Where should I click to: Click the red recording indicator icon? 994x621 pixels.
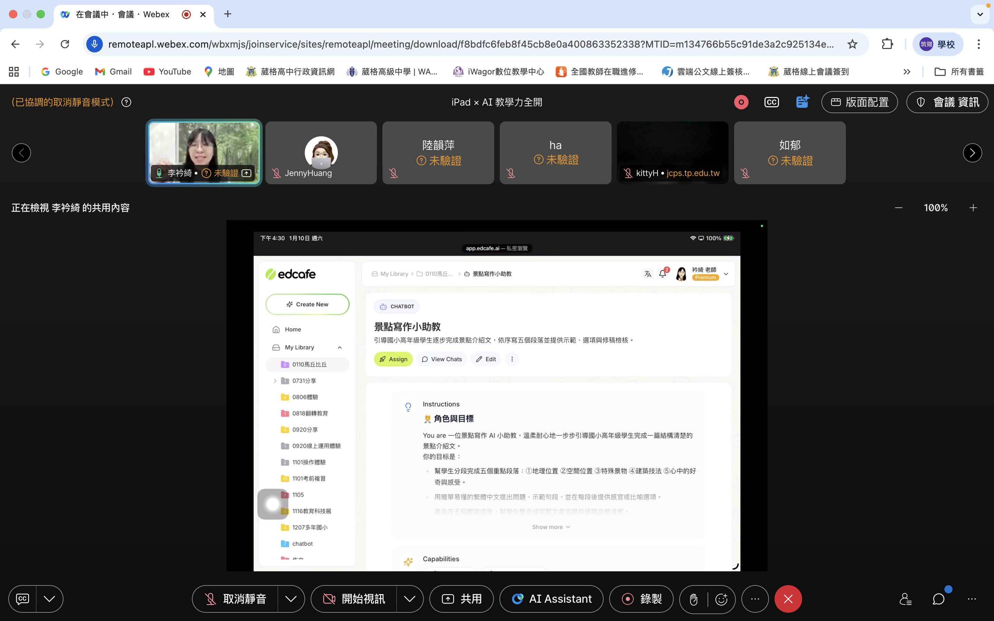click(741, 102)
